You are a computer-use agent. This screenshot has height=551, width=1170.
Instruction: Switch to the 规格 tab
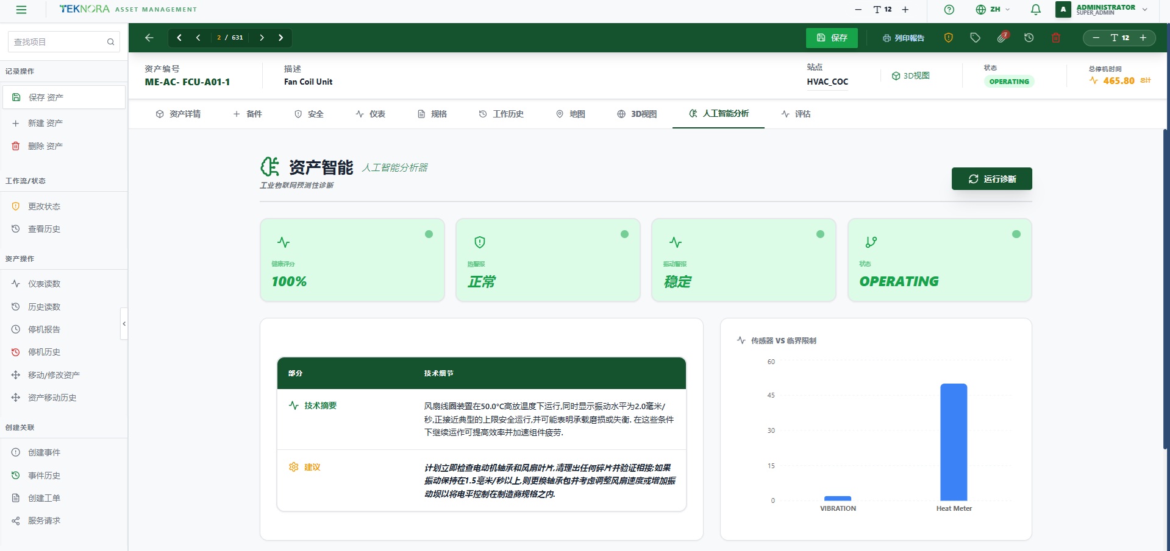click(x=432, y=114)
